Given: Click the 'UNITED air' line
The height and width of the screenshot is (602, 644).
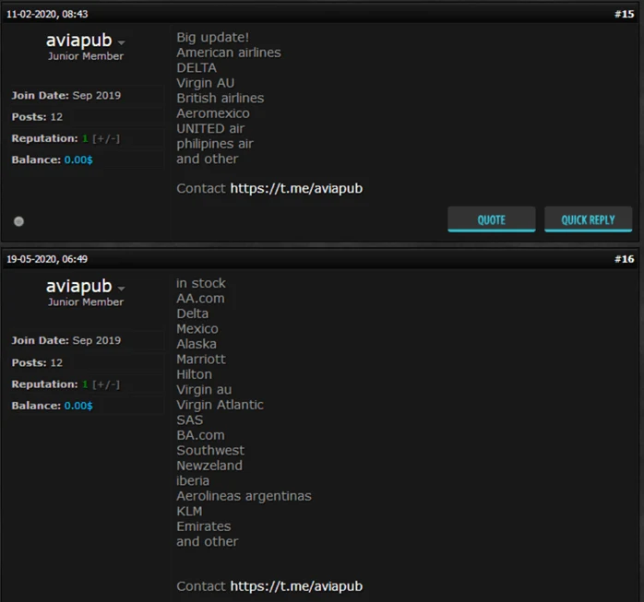Looking at the screenshot, I should 210,128.
